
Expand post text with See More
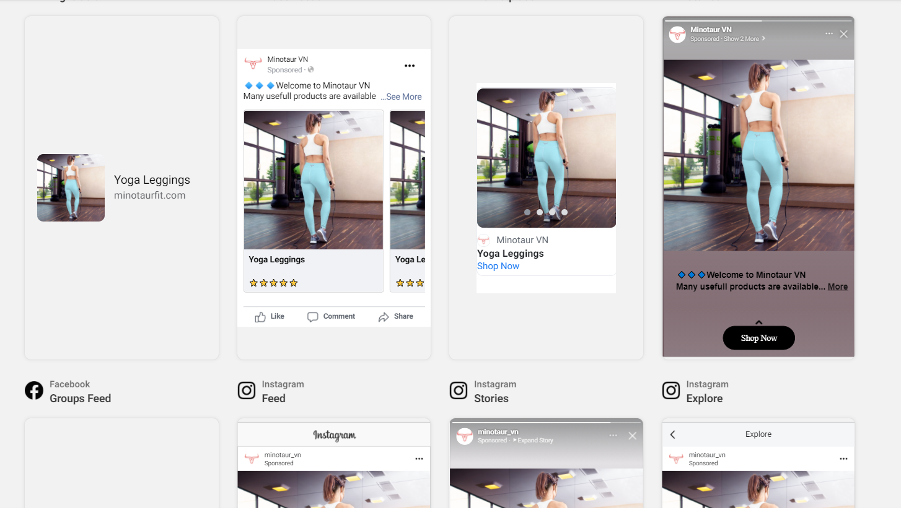403,97
